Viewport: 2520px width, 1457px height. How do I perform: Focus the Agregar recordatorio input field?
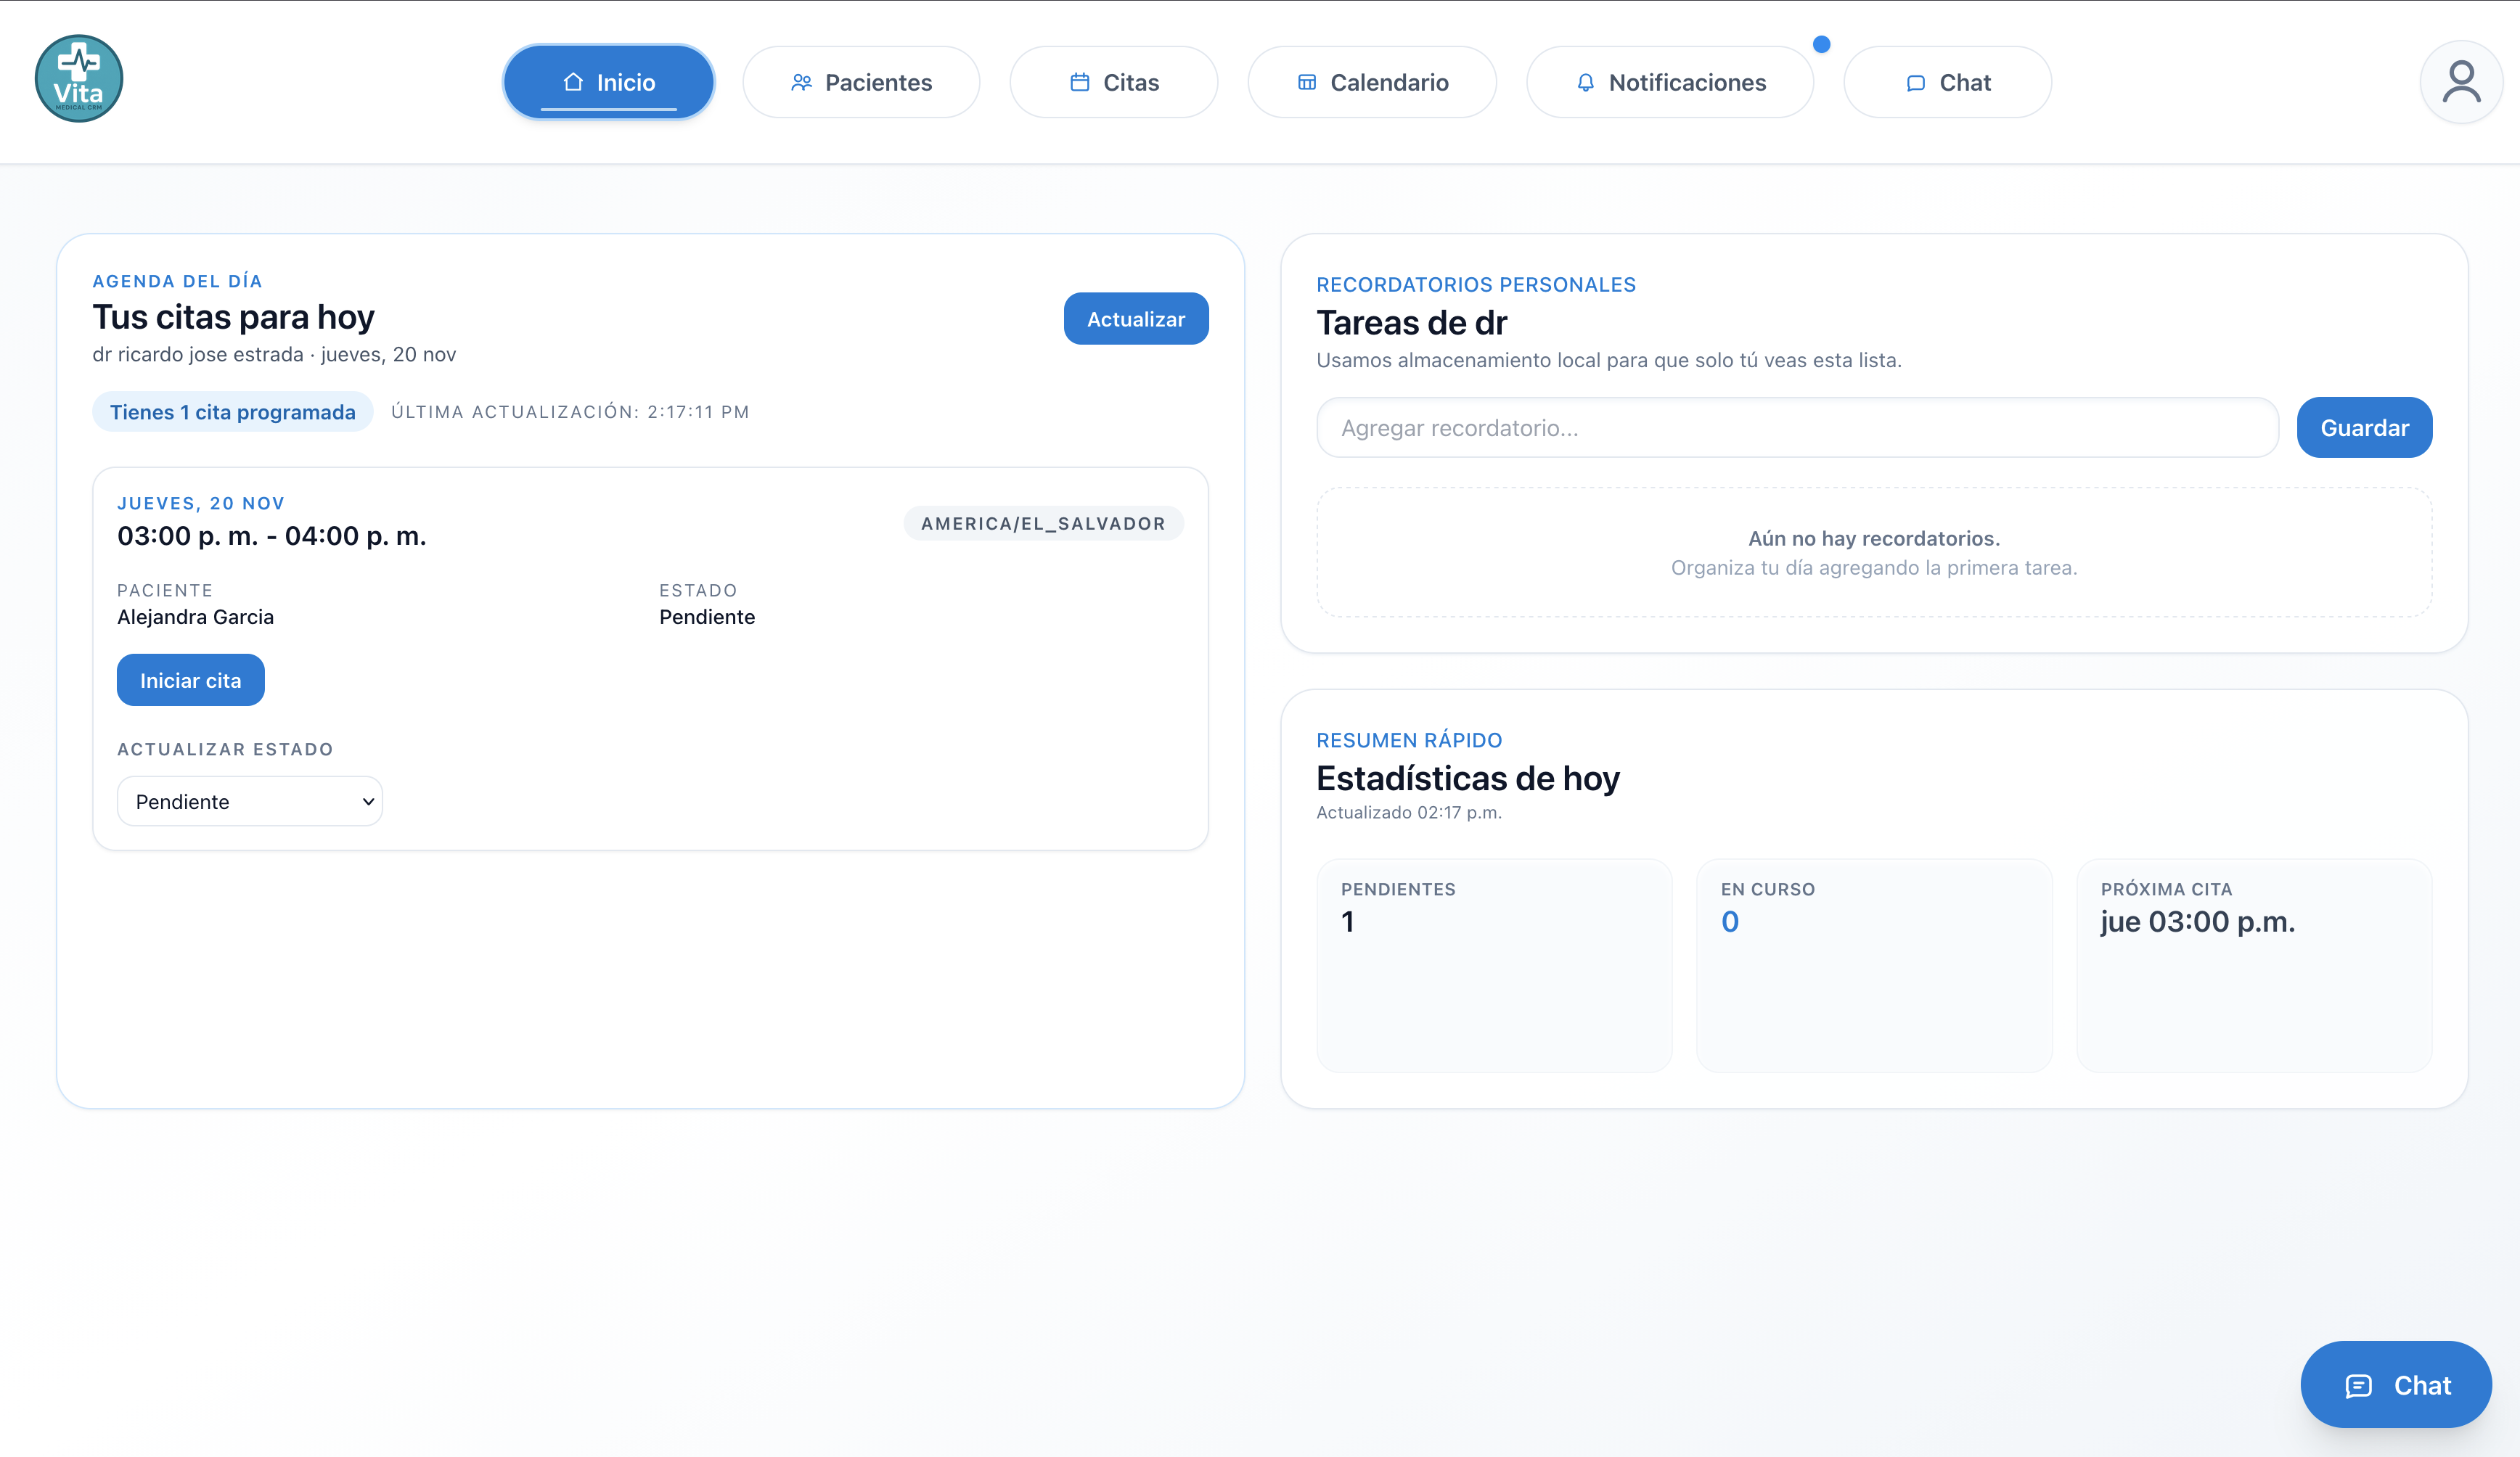[x=1797, y=427]
